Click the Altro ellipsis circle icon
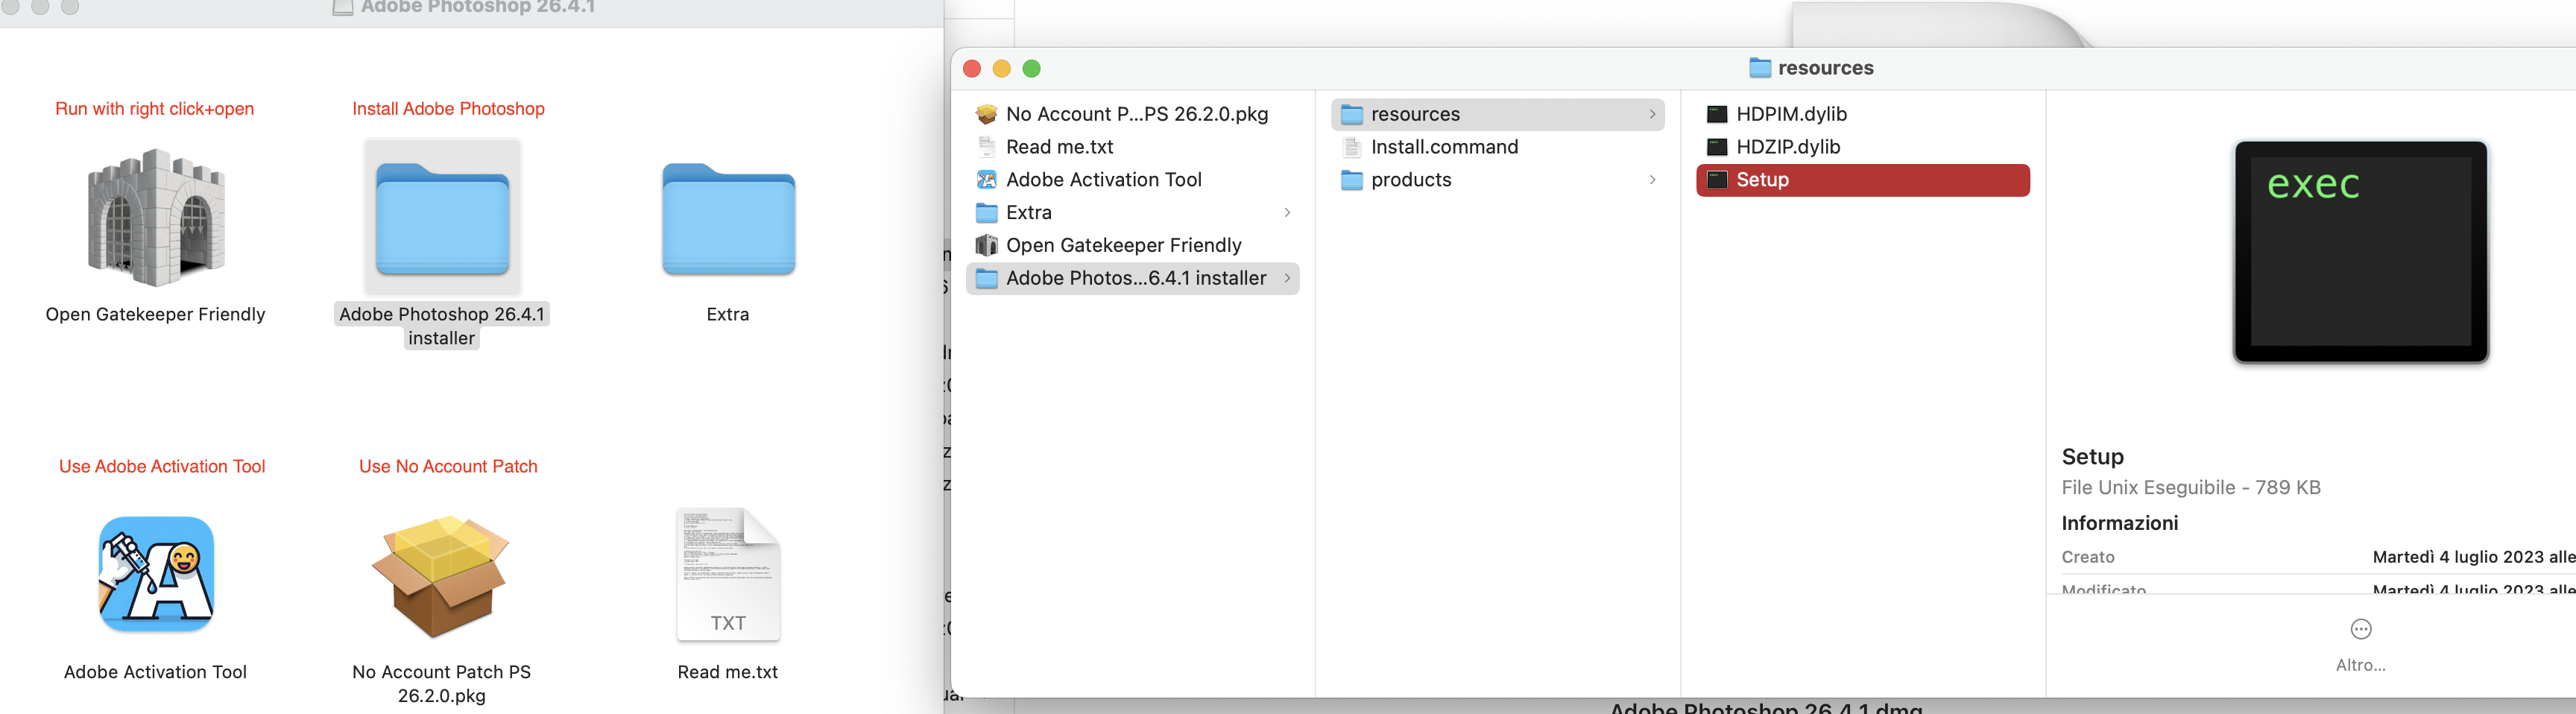2576x714 pixels. tap(2360, 629)
